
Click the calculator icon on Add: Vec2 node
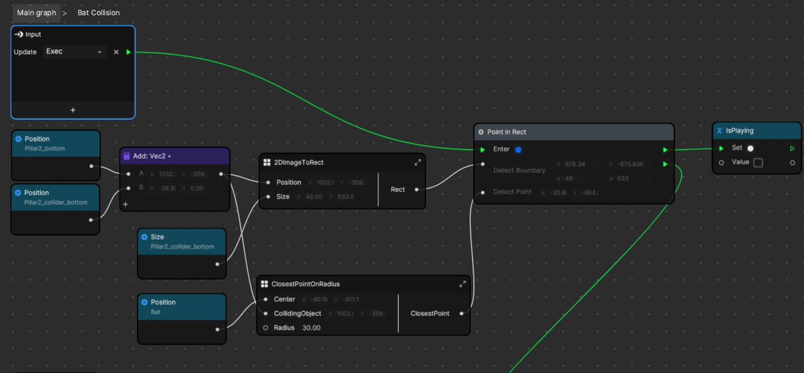tap(126, 156)
